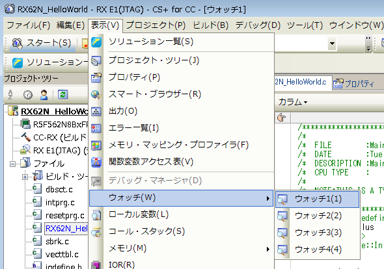Click the output panel icon in menu
Screen dimensions: 384x269
point(96,112)
